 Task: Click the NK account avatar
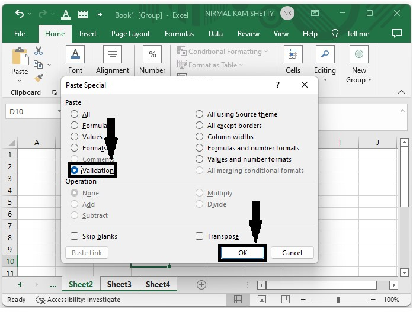click(x=287, y=13)
